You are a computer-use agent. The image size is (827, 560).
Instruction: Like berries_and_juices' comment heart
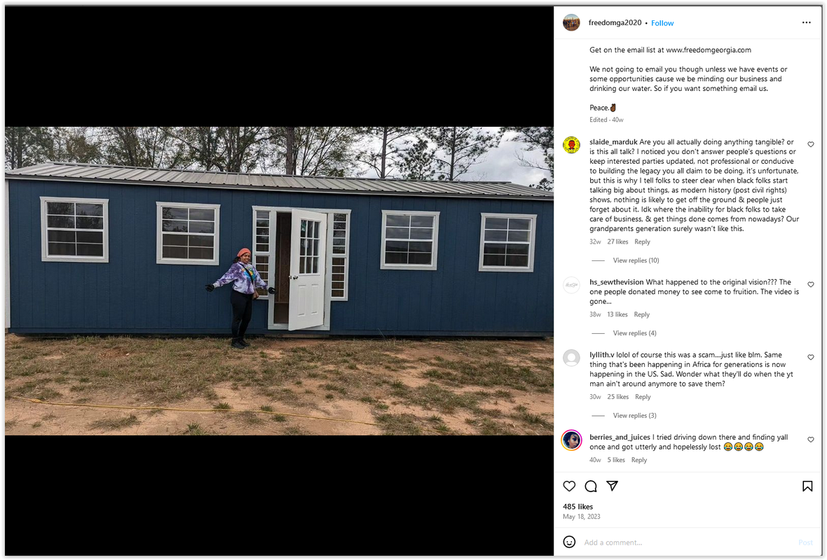811,440
